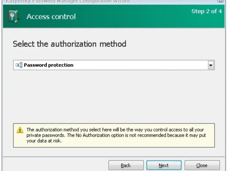This screenshot has width=228, height=171.
Task: Go back with the Back button
Action: [126, 165]
